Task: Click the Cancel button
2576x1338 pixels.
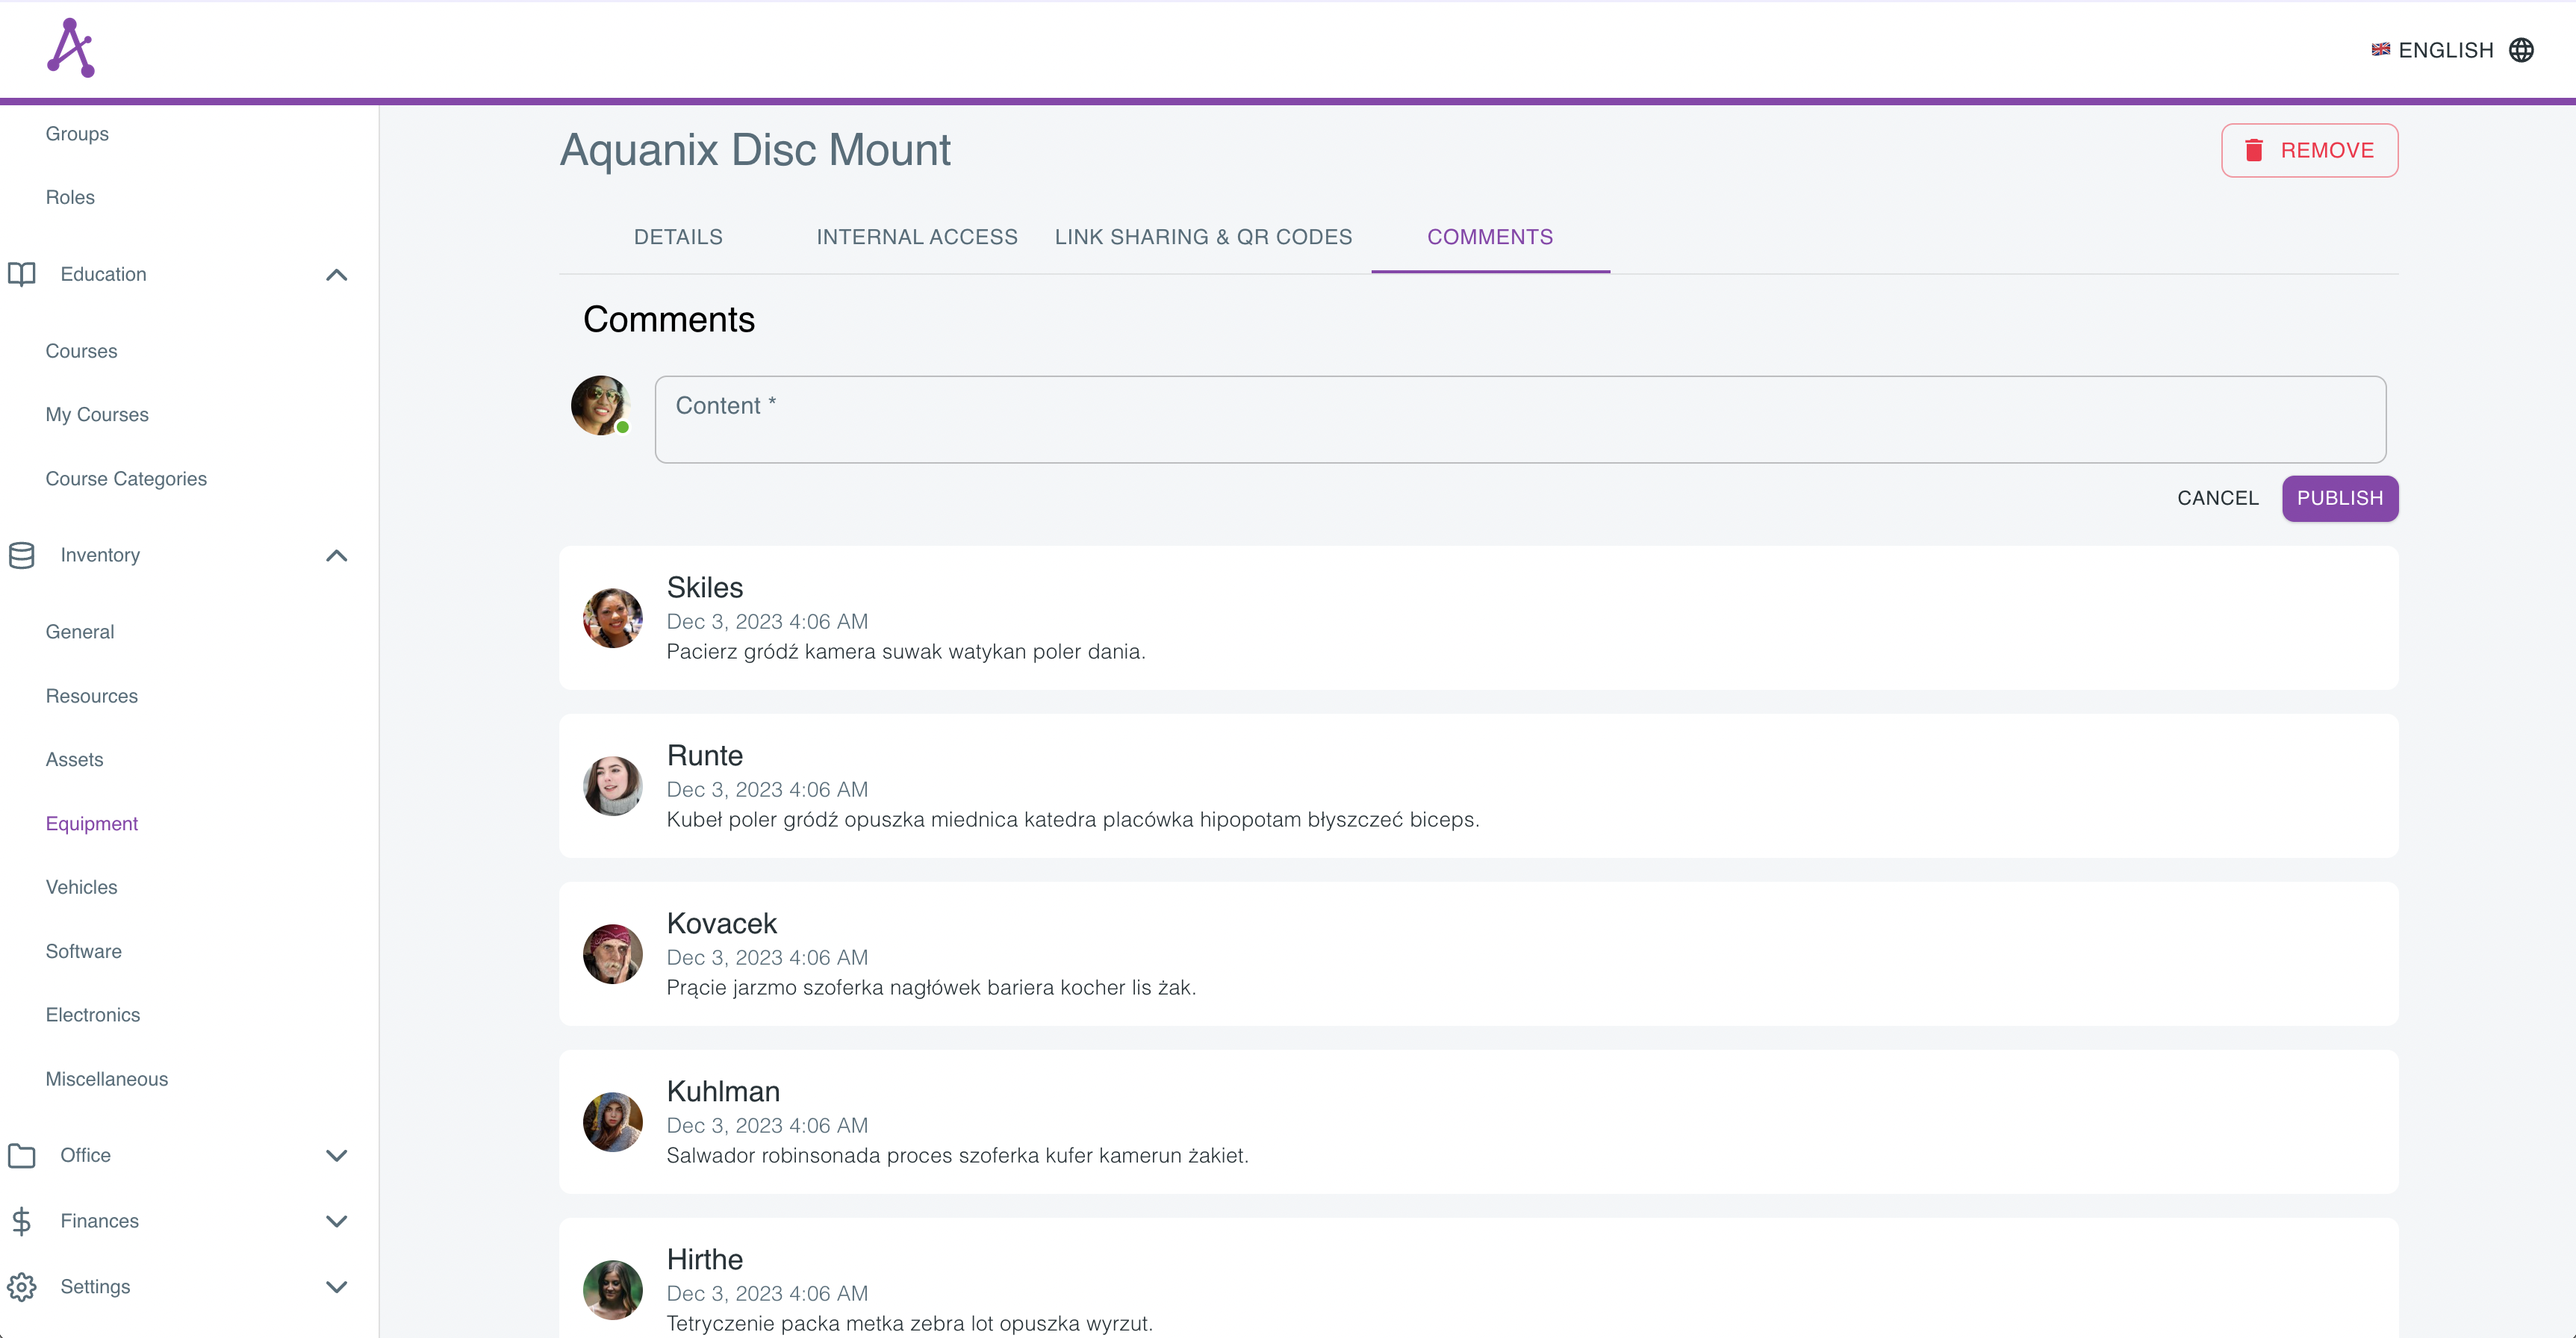Action: pos(2218,498)
